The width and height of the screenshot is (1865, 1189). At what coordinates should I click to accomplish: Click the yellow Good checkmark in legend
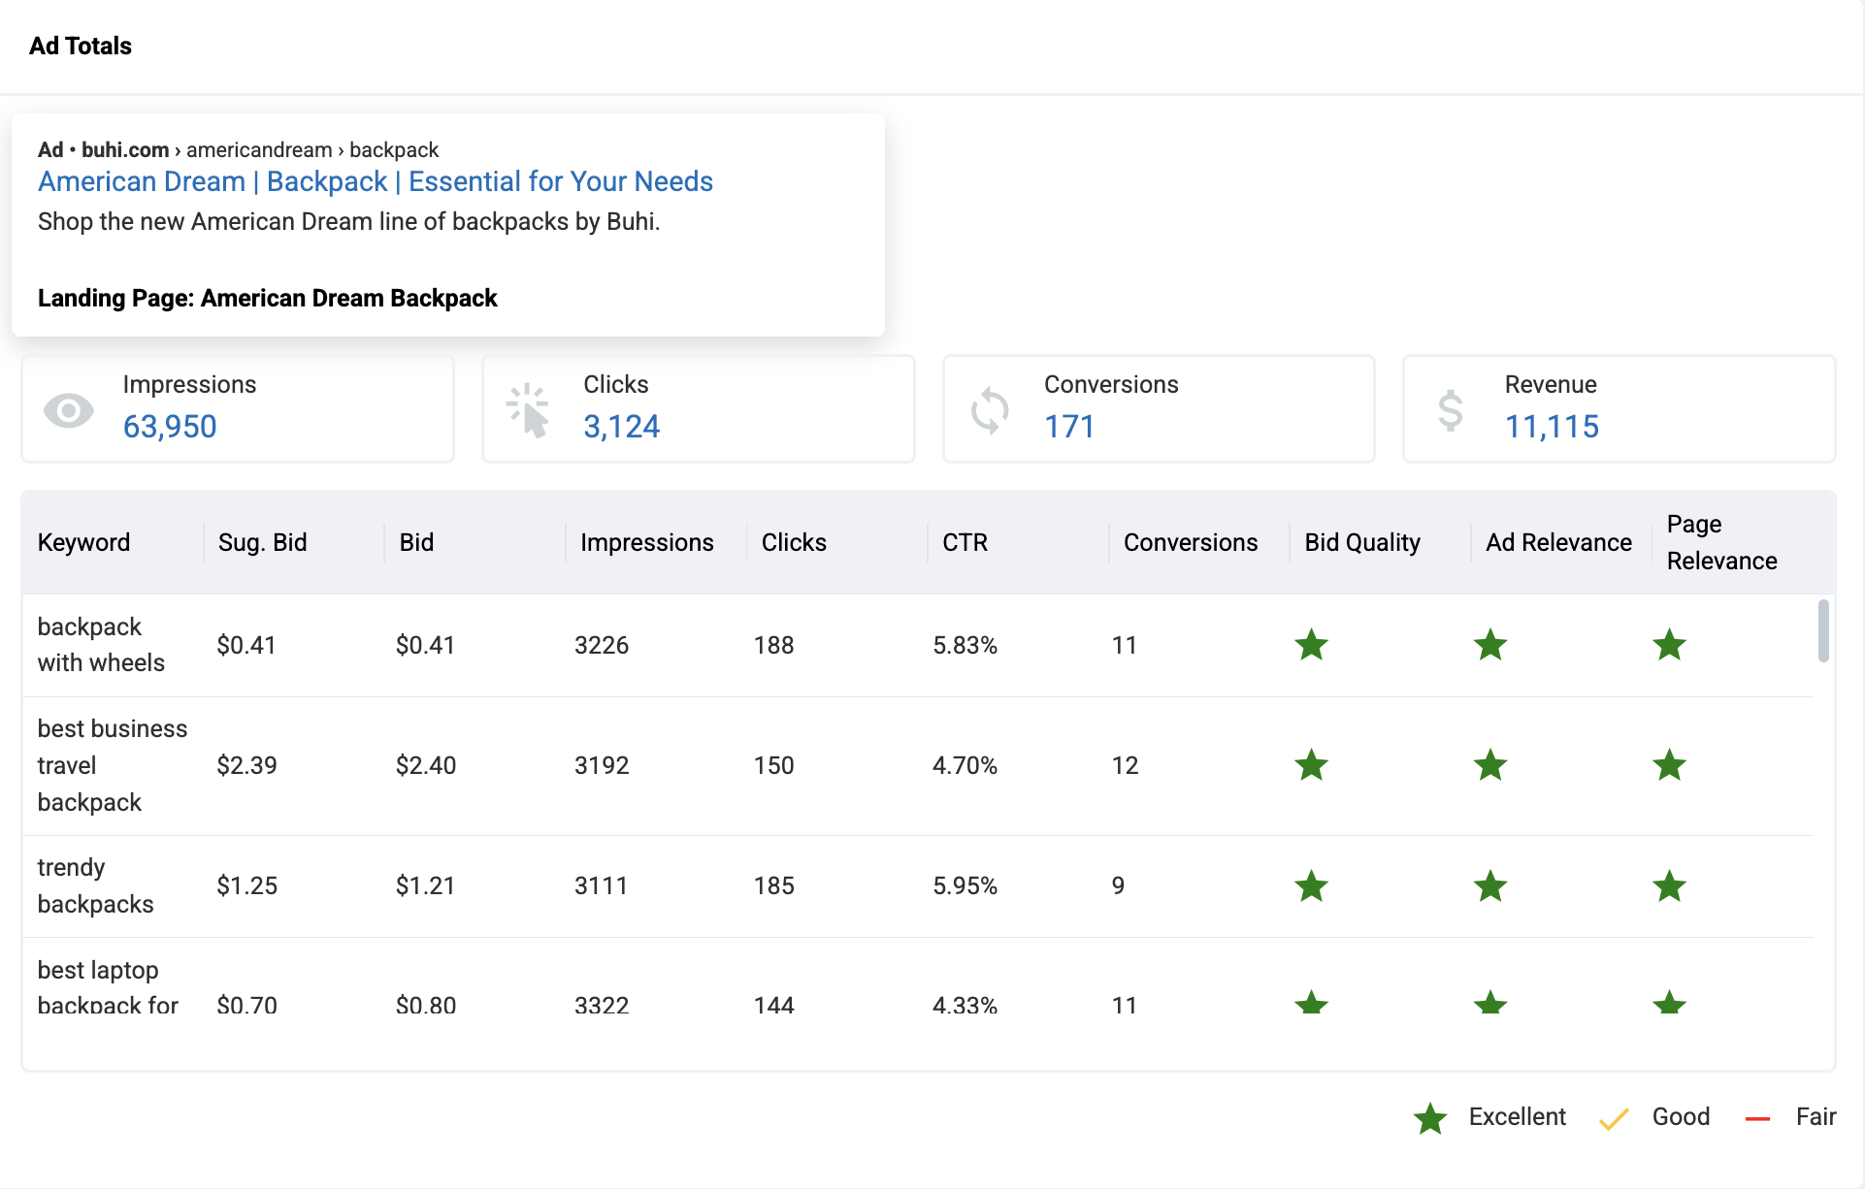[x=1613, y=1119]
